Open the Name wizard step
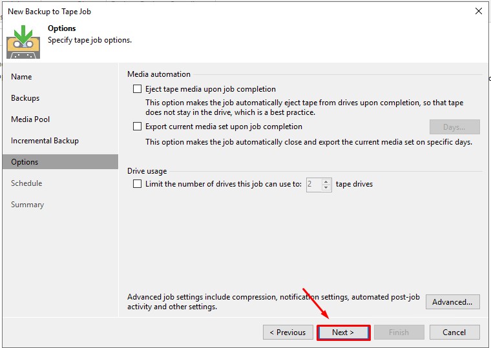The width and height of the screenshot is (491, 348). tap(21, 77)
